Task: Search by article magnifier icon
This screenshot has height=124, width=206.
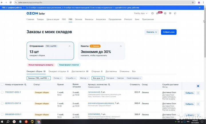Action: coord(109,84)
